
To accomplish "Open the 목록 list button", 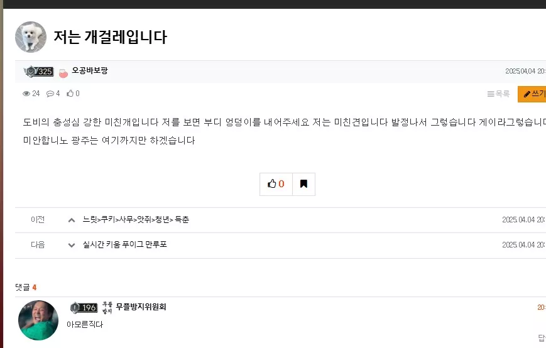I will tap(498, 94).
